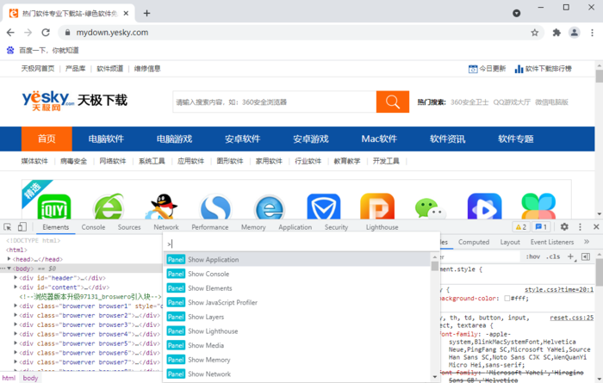Open the user profile avatar icon
This screenshot has height=383, width=603.
[x=575, y=33]
